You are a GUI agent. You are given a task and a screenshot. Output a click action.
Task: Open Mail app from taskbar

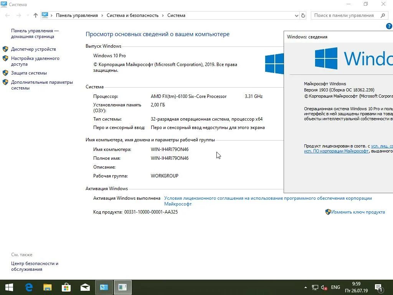coord(85,287)
